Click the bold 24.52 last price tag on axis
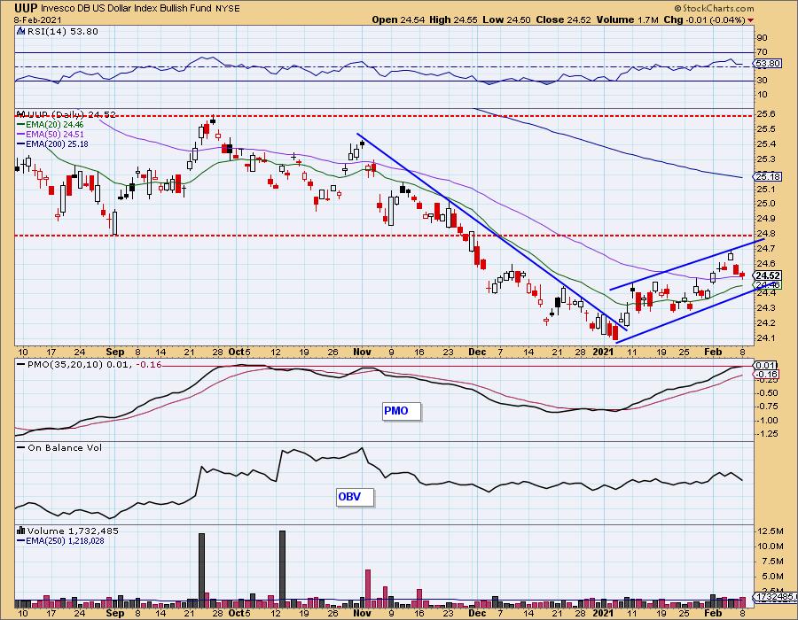Viewport: 798px width, 620px height. (769, 276)
